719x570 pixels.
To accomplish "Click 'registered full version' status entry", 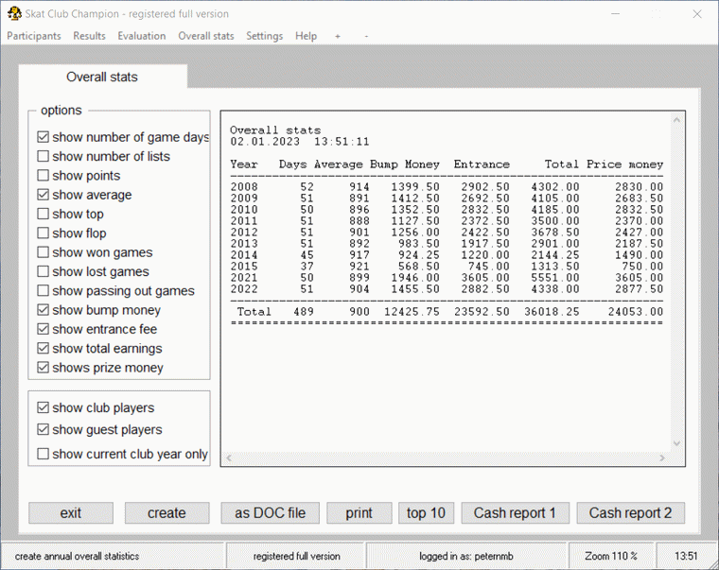I will pos(297,556).
